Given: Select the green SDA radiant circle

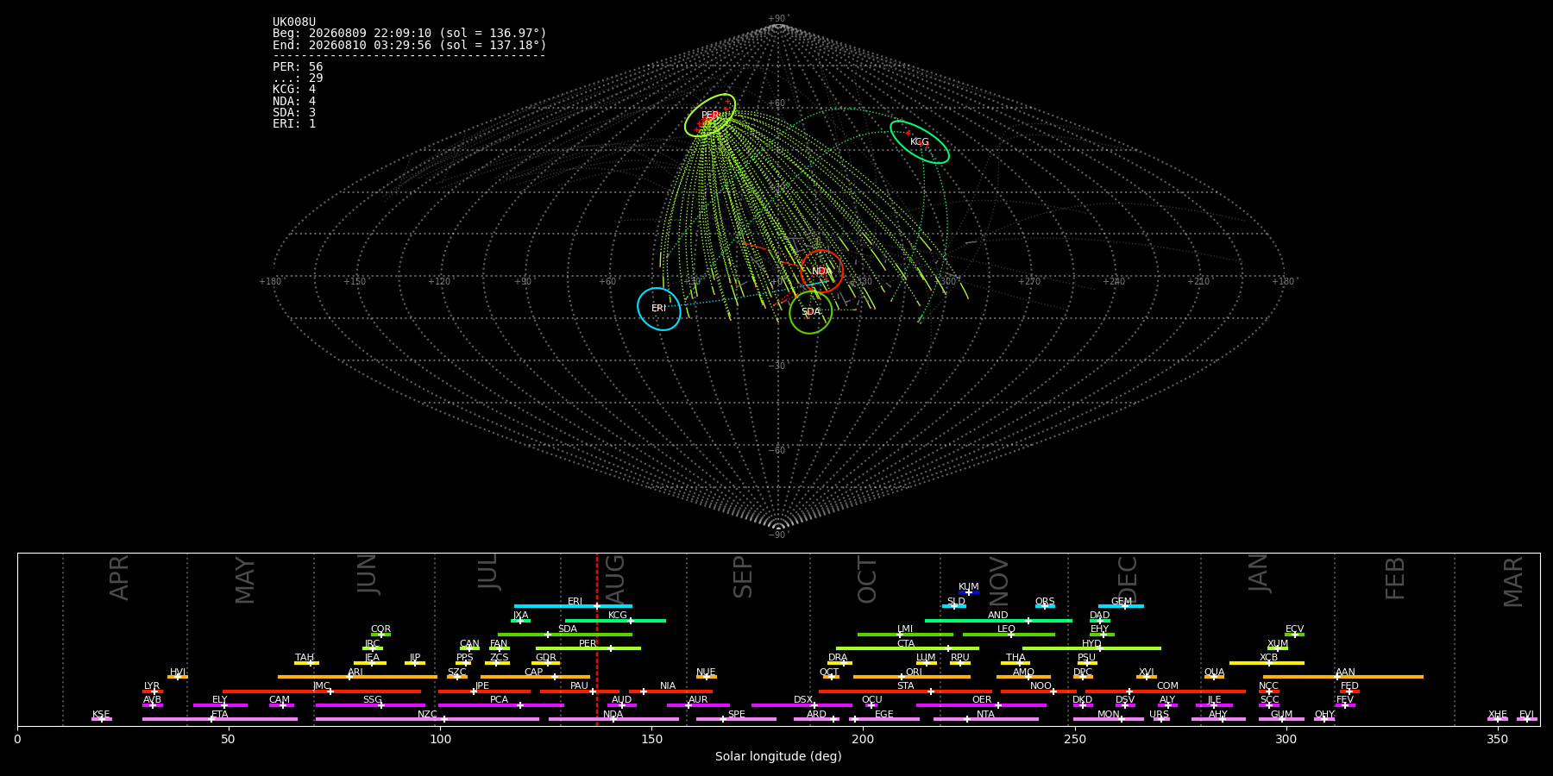Looking at the screenshot, I should tap(810, 312).
